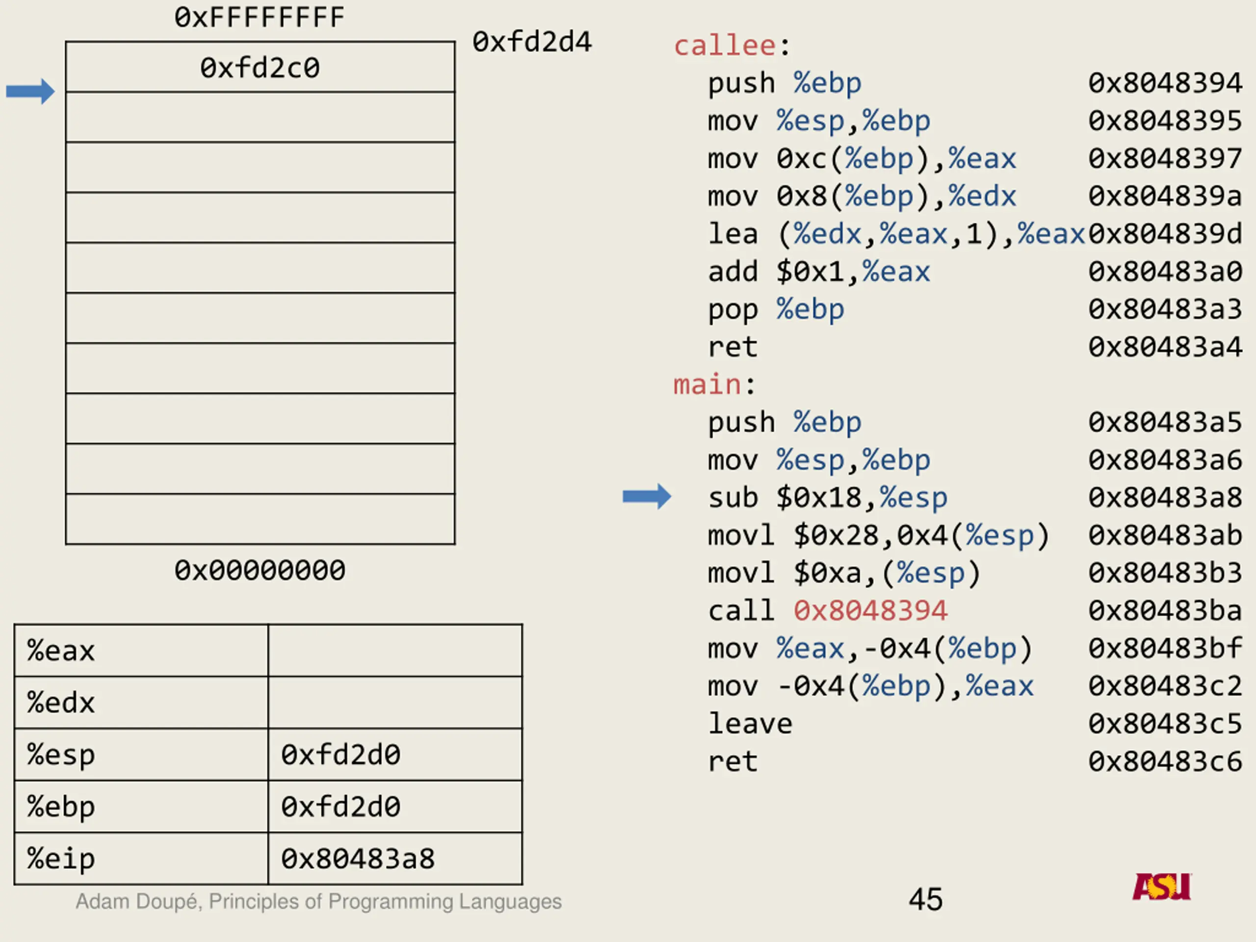This screenshot has height=942, width=1256.
Task: Select the movl $0xa,(%esp) instruction
Action: pos(844,573)
